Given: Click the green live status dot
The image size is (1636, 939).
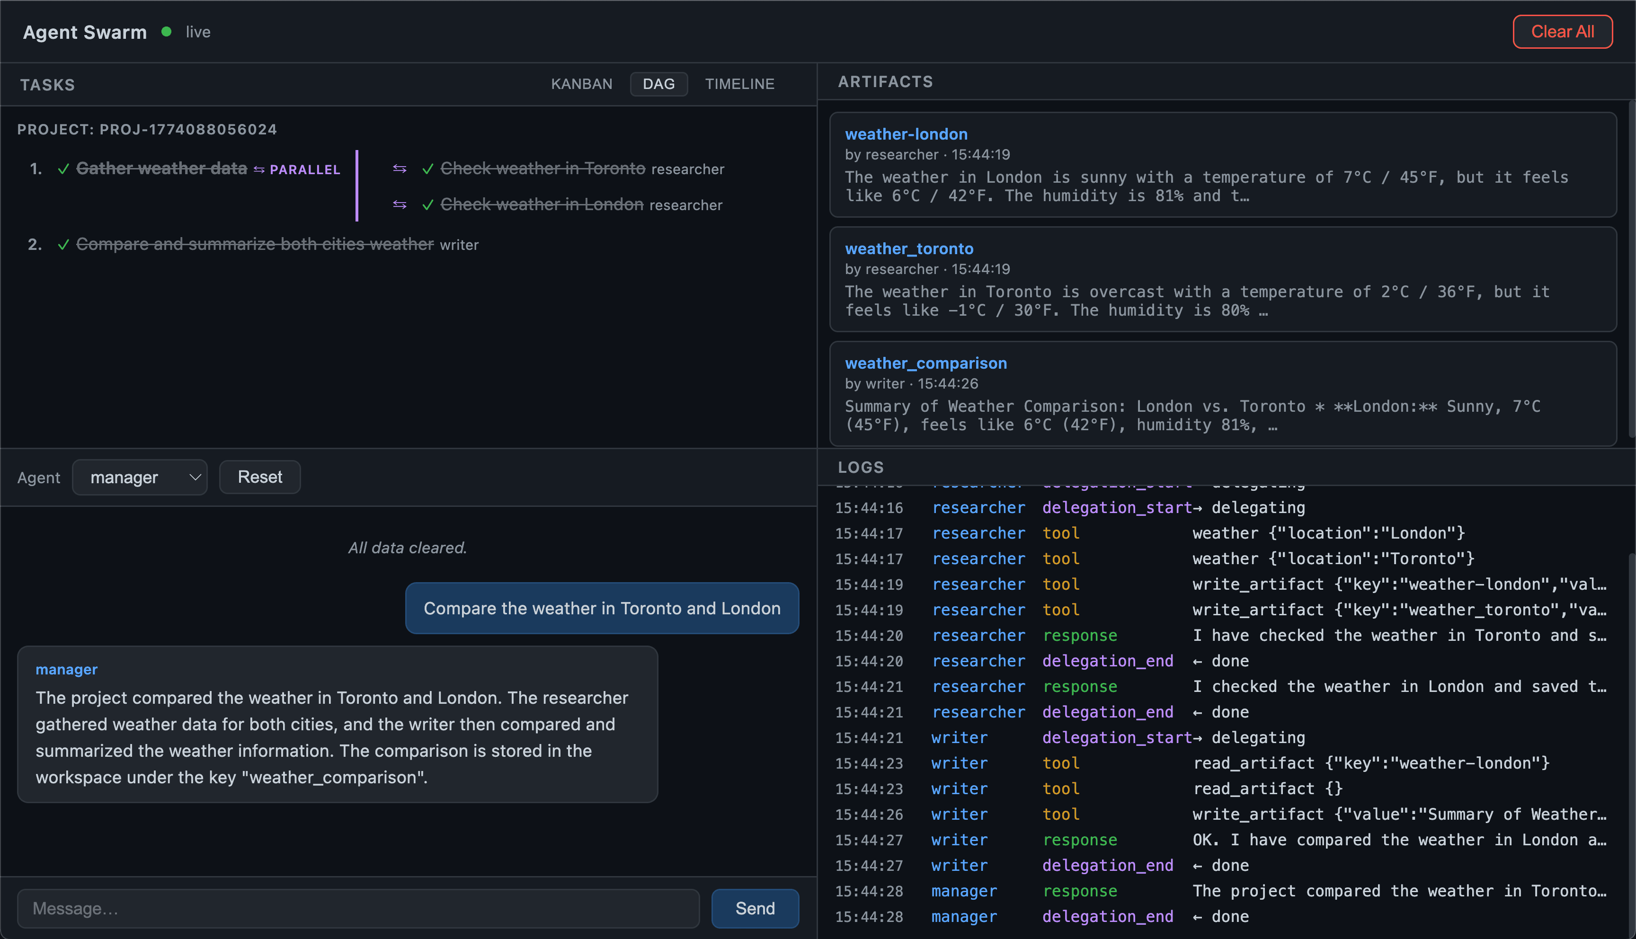Looking at the screenshot, I should (x=166, y=32).
